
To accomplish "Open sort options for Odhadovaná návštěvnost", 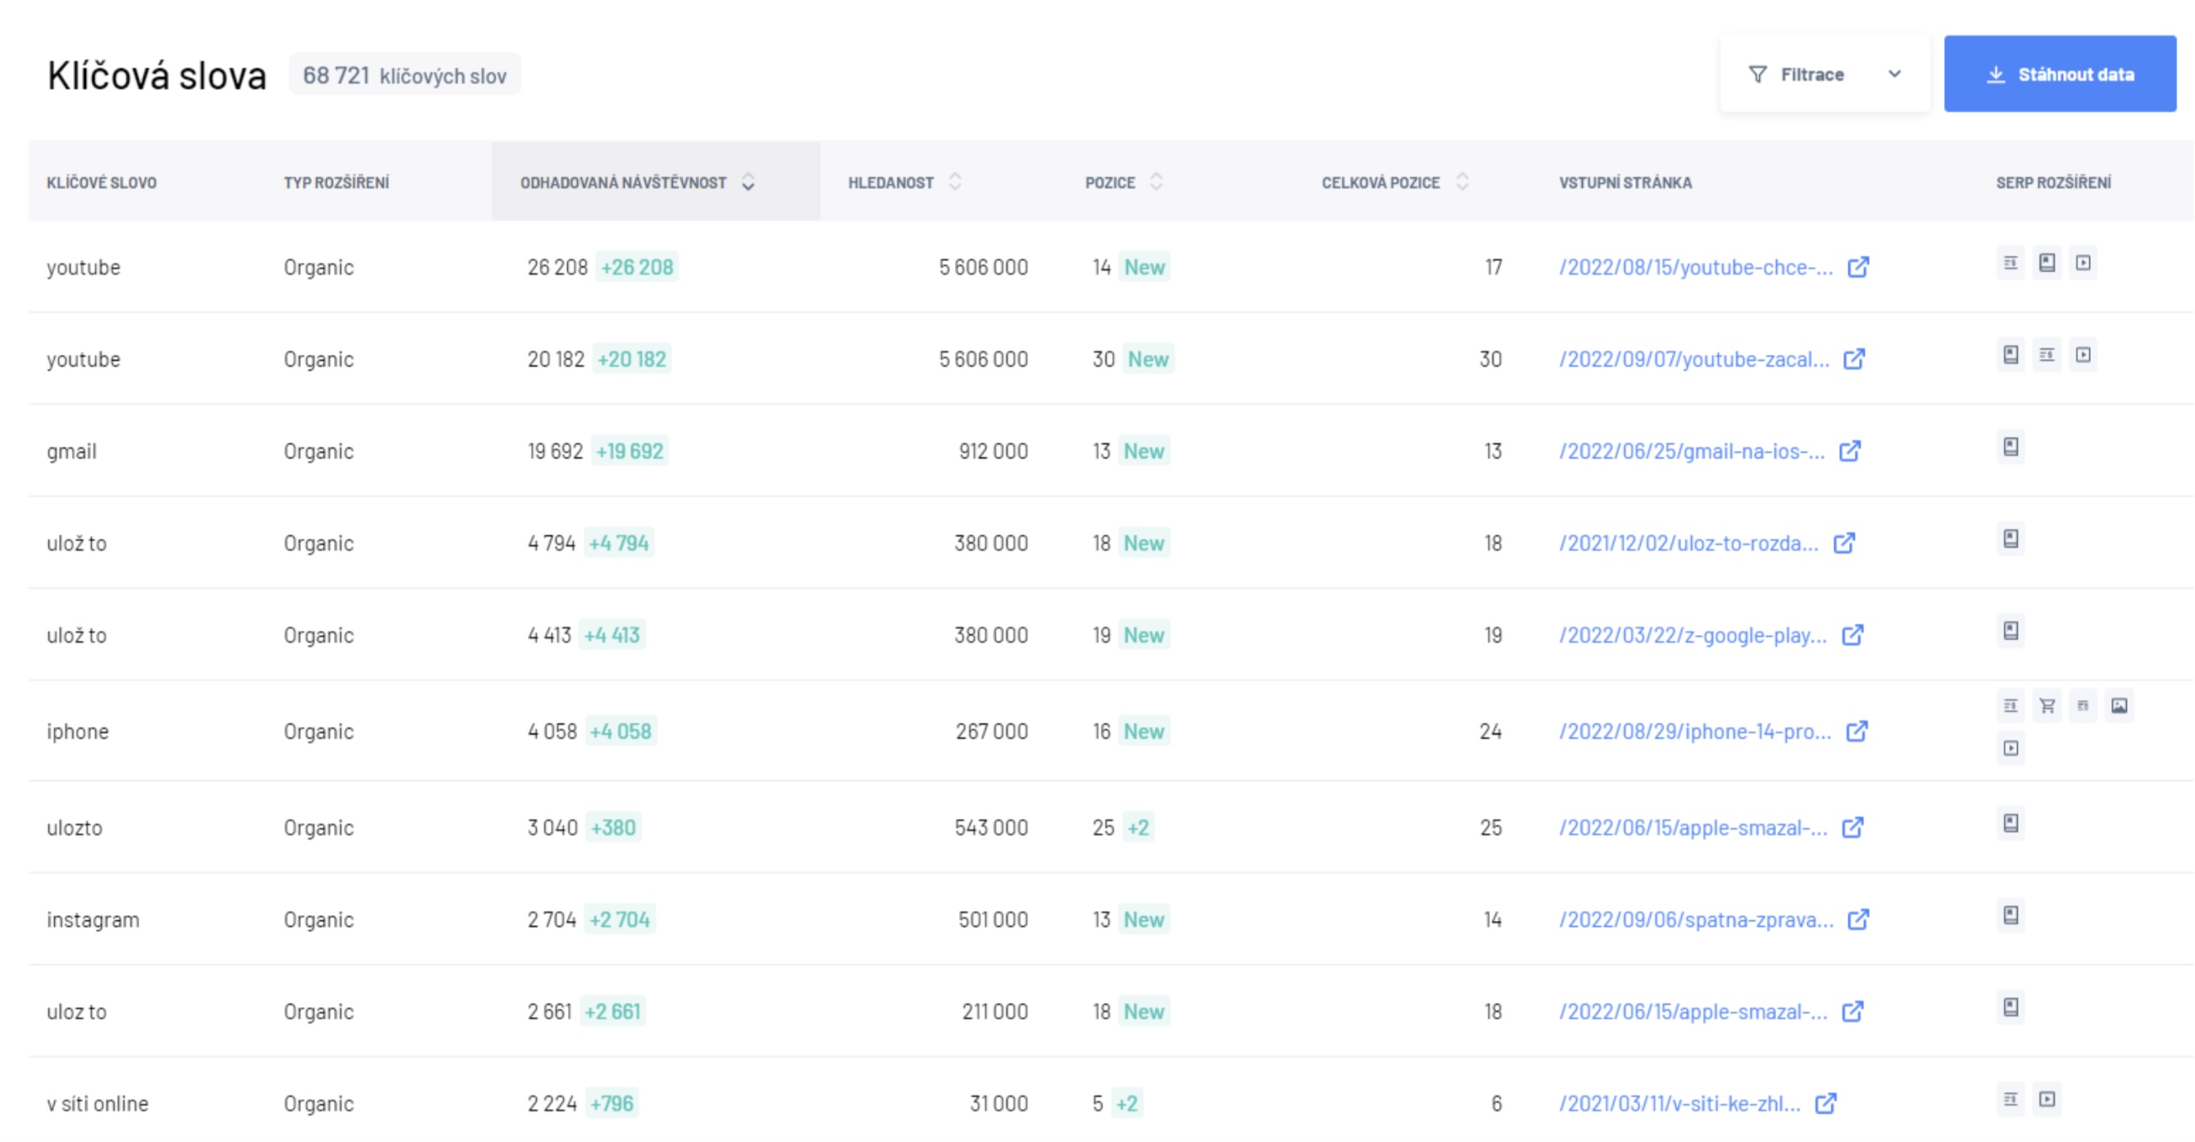I will tap(749, 183).
